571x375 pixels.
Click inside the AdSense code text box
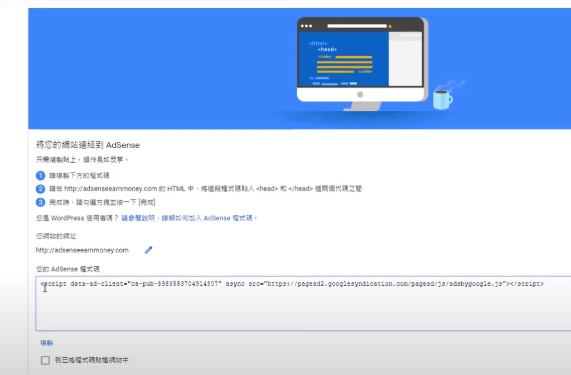[x=303, y=304]
